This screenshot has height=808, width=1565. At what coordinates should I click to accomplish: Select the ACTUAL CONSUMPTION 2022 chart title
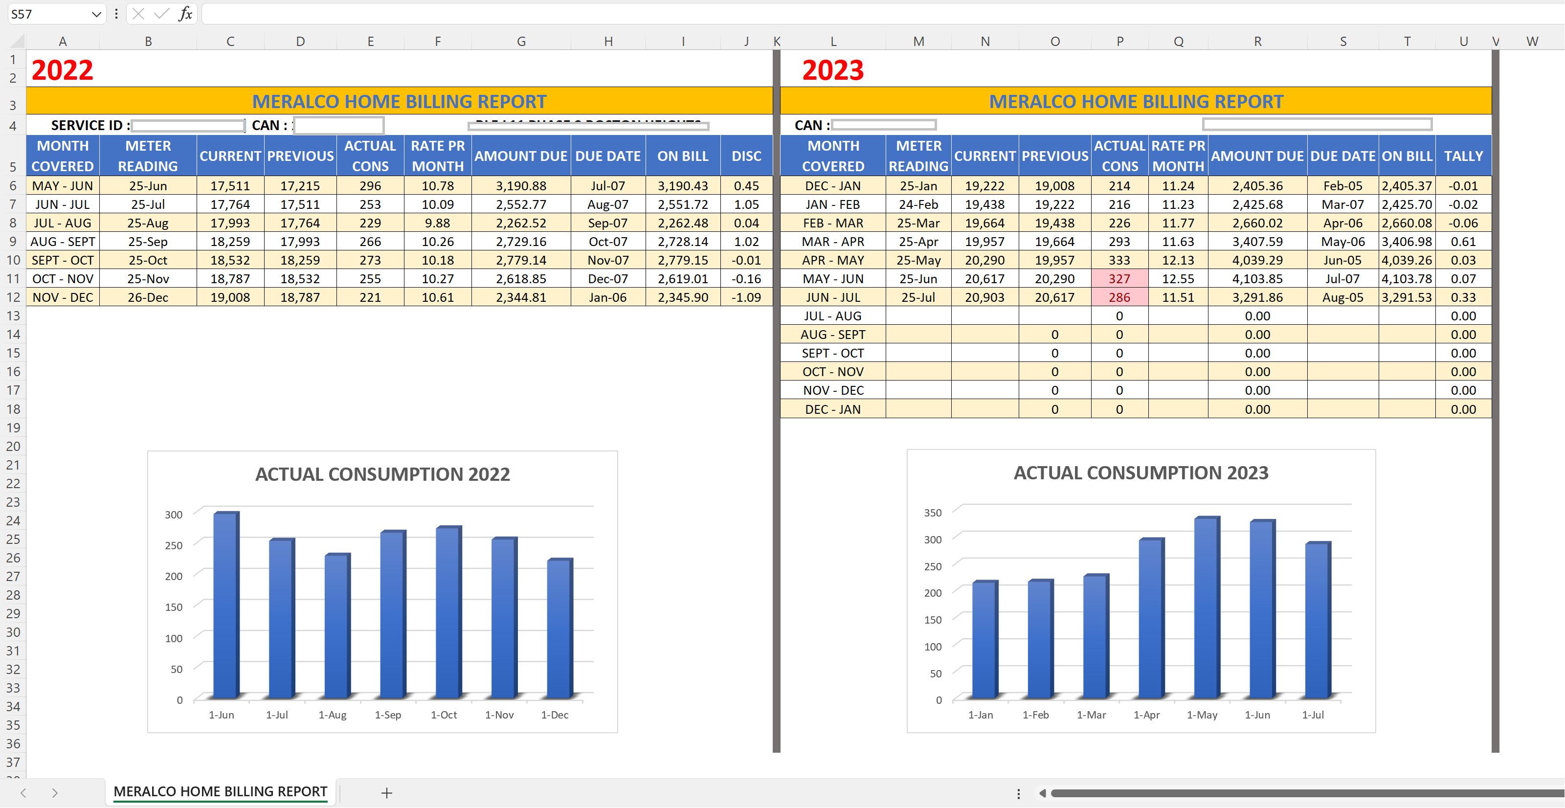382,474
